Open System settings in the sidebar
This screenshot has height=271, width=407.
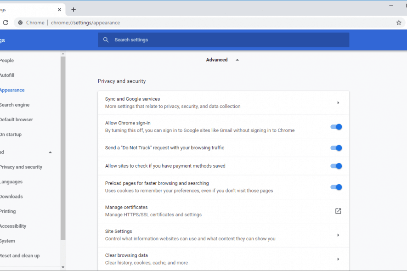[x=7, y=241]
